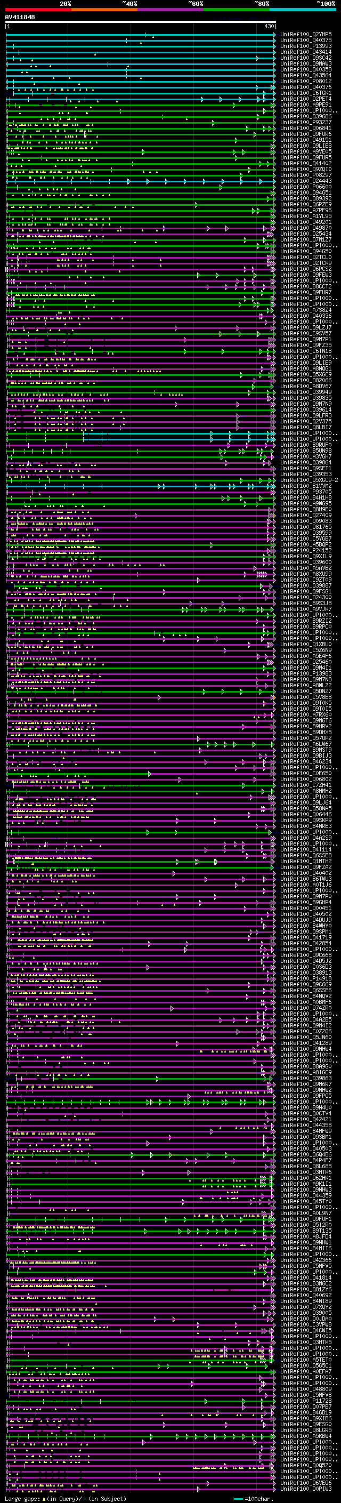This screenshot has height=1503, width=341.
Task: Open hit UniRef100_Q2YHP5
Action: click(x=306, y=35)
